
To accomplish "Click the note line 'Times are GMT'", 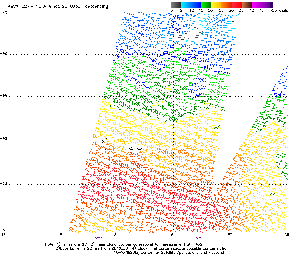I will (x=124, y=244).
